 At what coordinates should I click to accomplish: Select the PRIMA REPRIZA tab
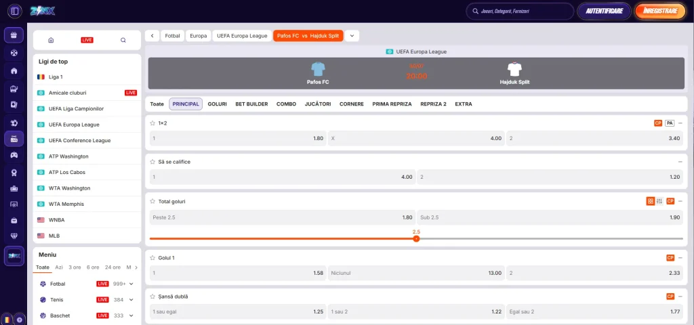coord(392,104)
